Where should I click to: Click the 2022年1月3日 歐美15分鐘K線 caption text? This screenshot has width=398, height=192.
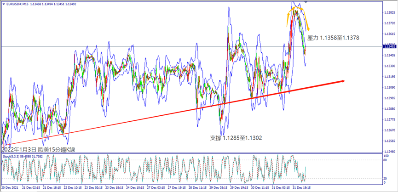[38, 149]
